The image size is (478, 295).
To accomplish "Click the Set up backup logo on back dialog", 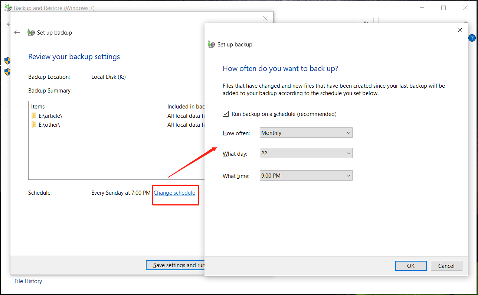I will point(31,32).
